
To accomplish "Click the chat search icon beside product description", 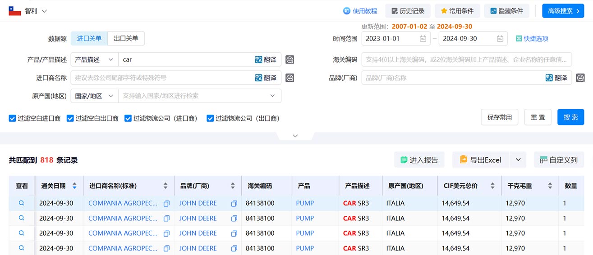I will pyautogui.click(x=290, y=59).
